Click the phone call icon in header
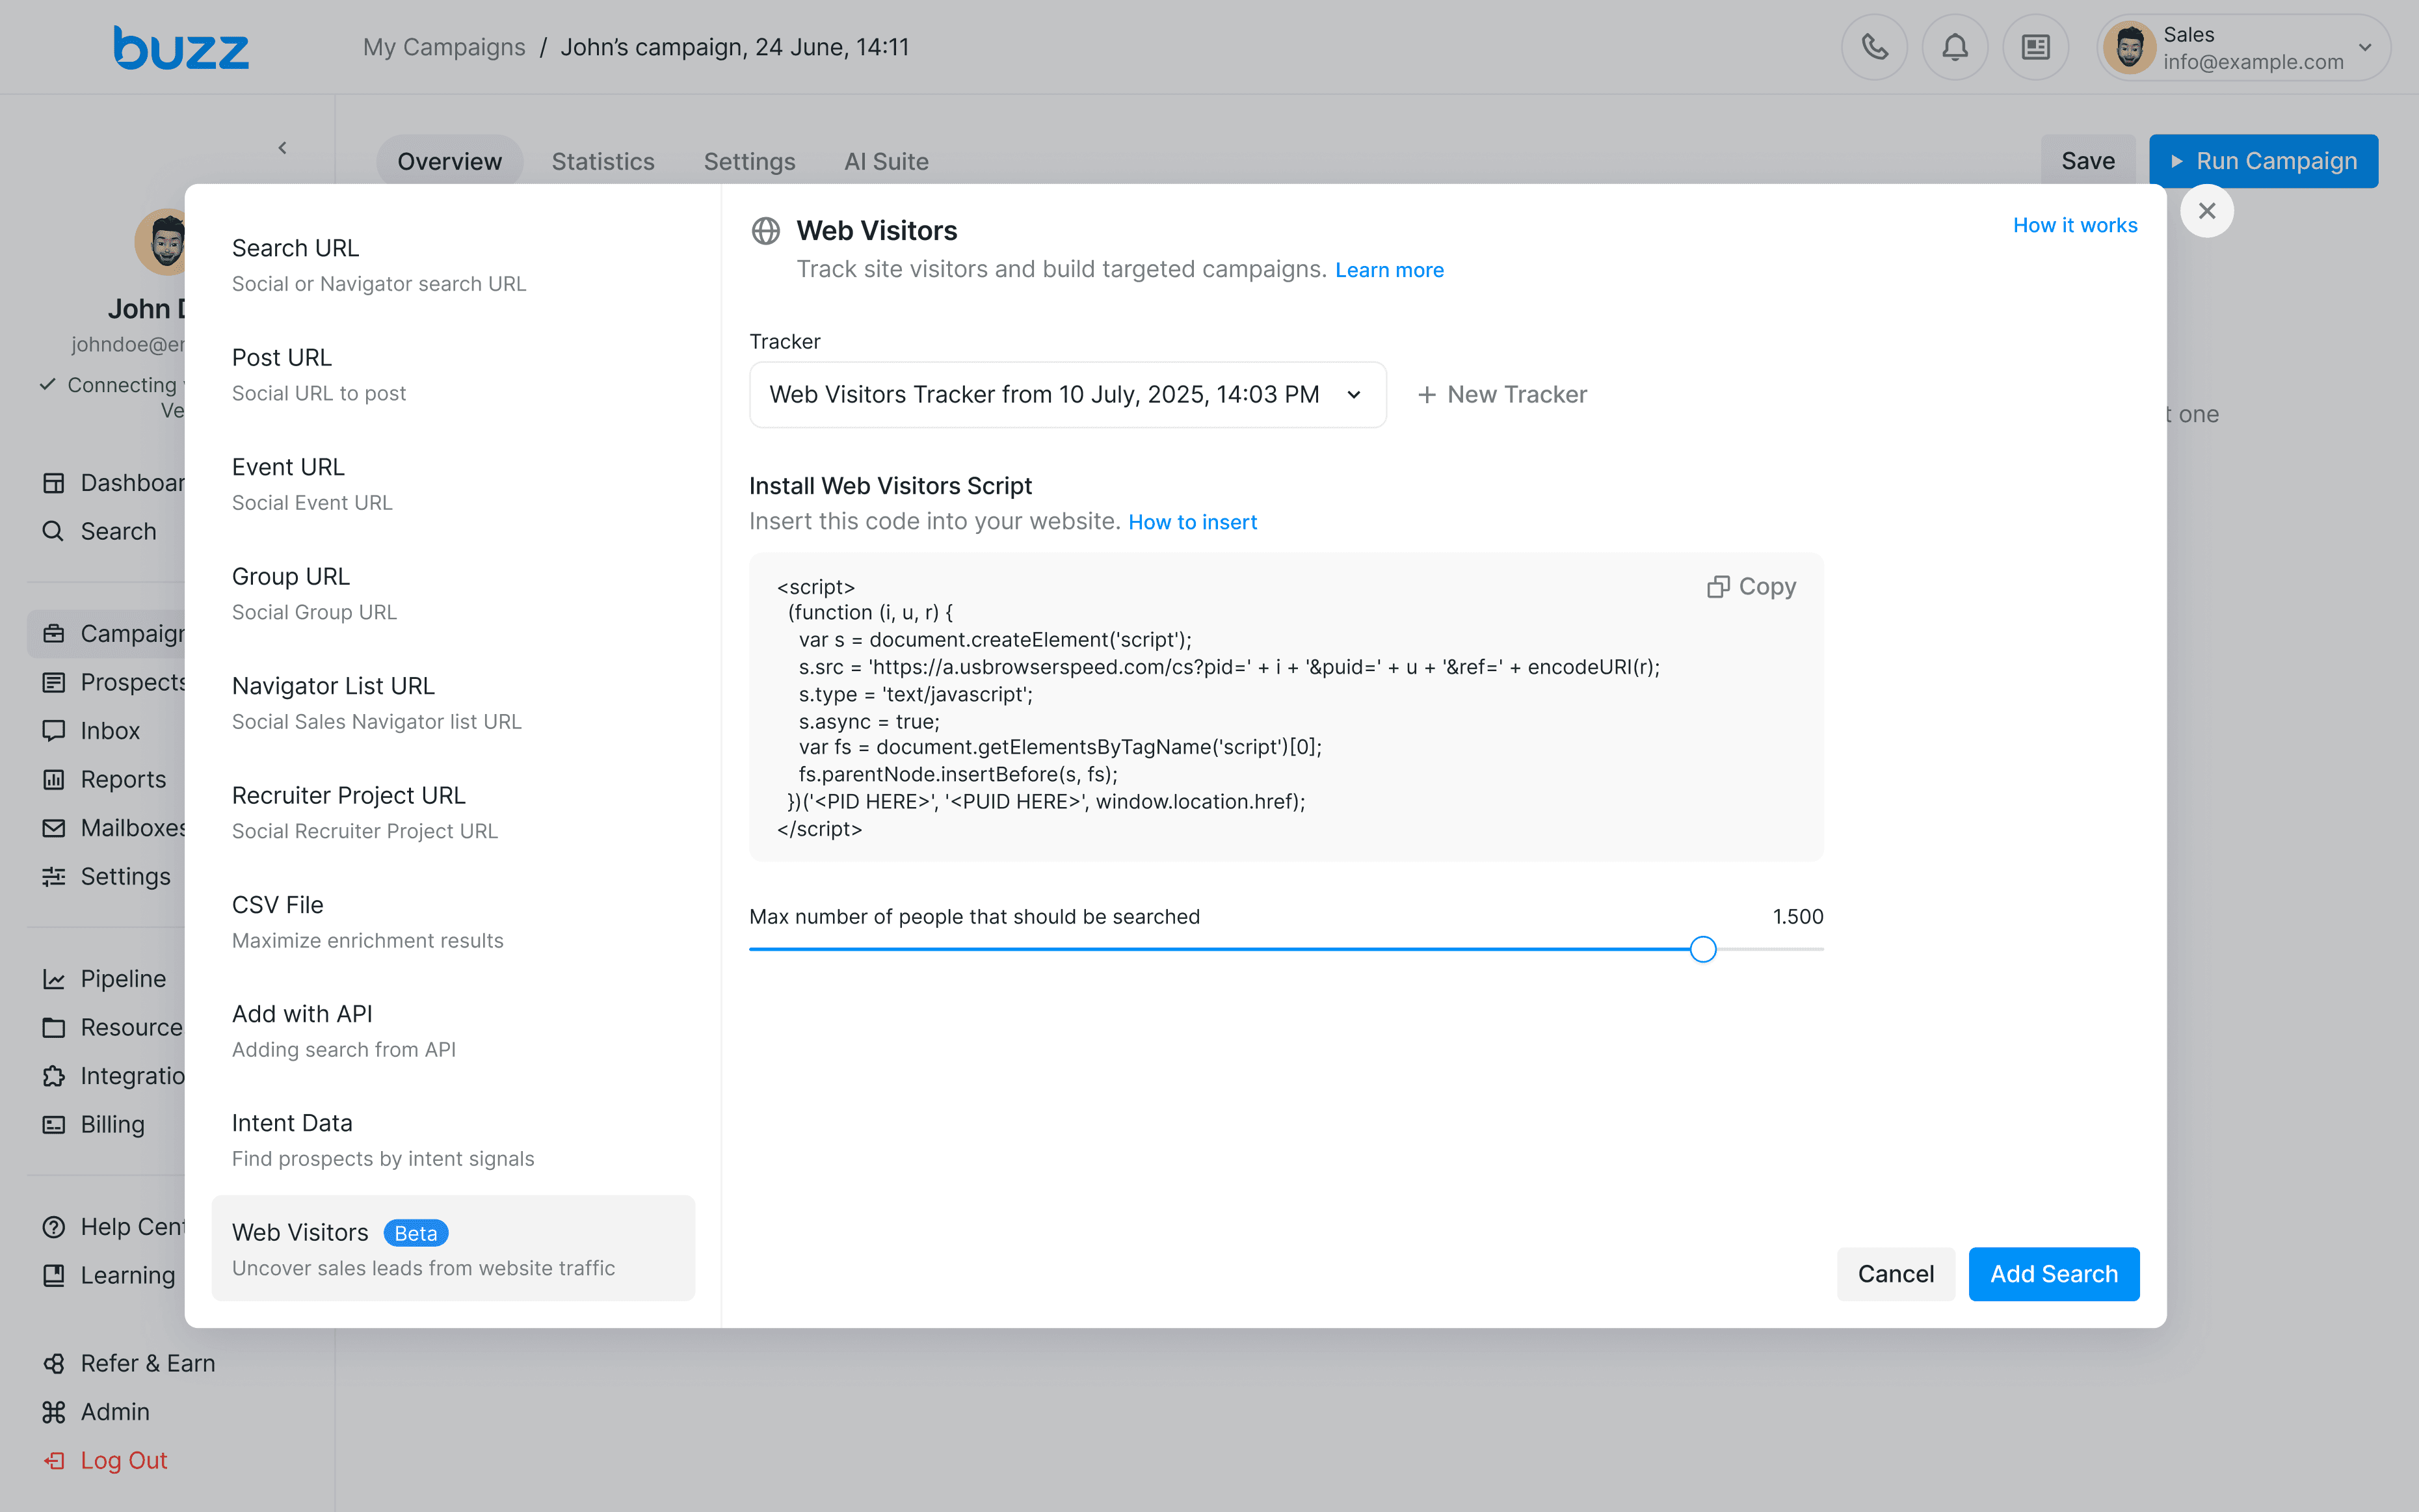The height and width of the screenshot is (1512, 2419). tap(1874, 47)
